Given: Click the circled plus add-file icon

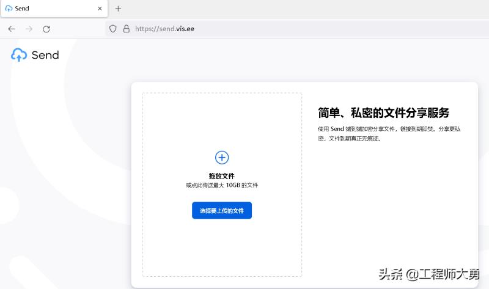Looking at the screenshot, I should coord(222,158).
